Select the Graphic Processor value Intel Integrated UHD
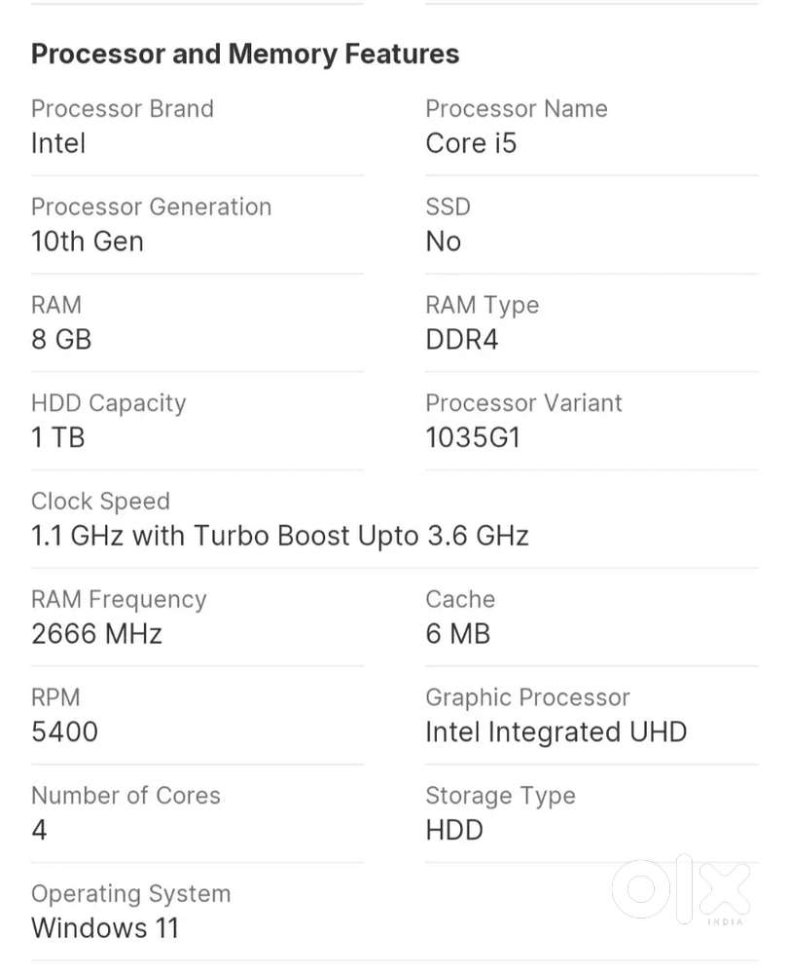 (x=556, y=732)
